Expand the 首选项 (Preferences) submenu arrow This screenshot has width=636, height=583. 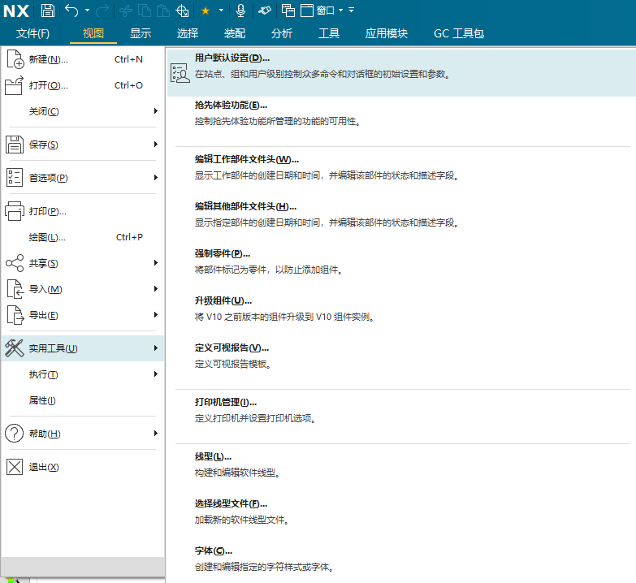[155, 178]
